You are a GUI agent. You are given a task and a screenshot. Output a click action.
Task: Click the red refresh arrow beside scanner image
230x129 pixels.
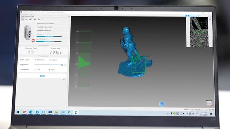[33, 40]
